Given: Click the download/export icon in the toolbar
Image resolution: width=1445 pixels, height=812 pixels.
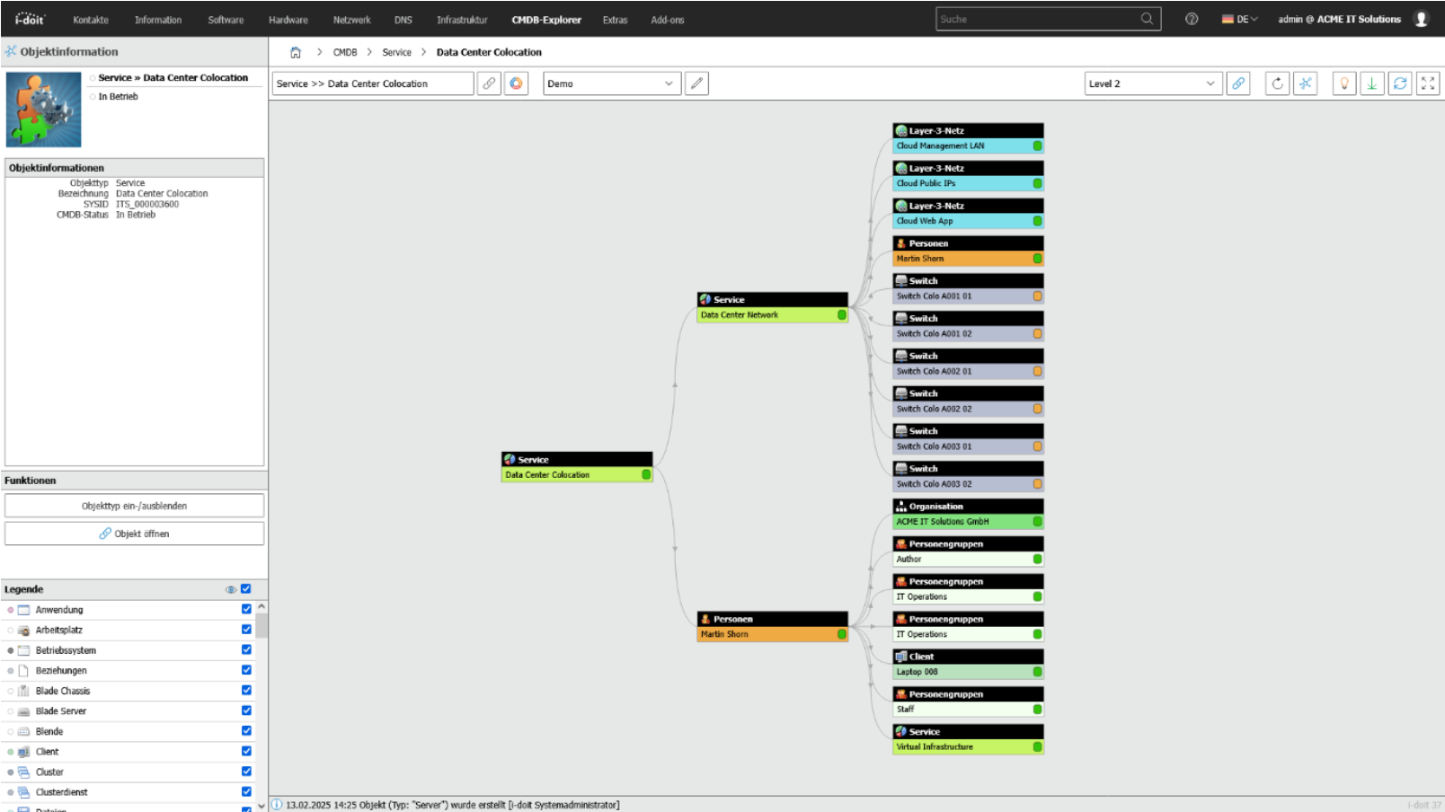Looking at the screenshot, I should (x=1371, y=84).
